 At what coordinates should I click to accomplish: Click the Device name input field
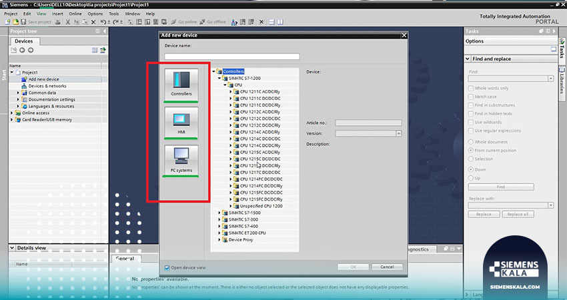point(231,57)
